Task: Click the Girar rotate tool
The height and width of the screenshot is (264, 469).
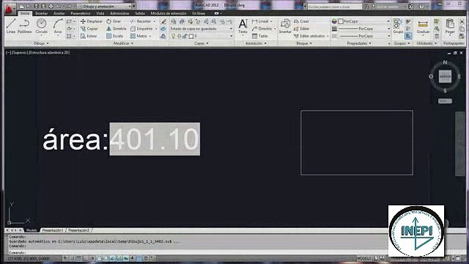Action: click(x=114, y=21)
